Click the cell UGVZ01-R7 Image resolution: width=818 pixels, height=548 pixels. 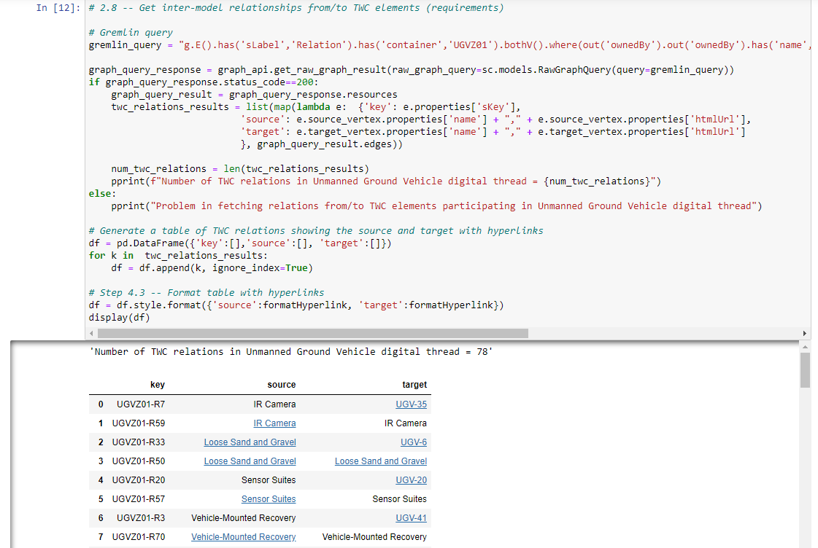pos(141,404)
